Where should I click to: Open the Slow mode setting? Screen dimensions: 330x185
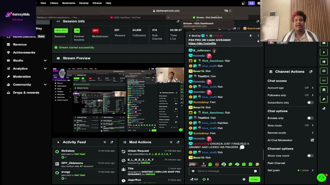(x=291, y=126)
